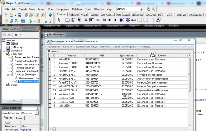Select the Label component in Standard palette
Viewport: 206px width, 131px height.
point(86,20)
